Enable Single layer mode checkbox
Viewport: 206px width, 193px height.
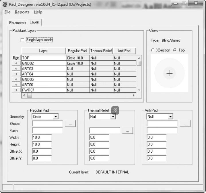(x=22, y=40)
